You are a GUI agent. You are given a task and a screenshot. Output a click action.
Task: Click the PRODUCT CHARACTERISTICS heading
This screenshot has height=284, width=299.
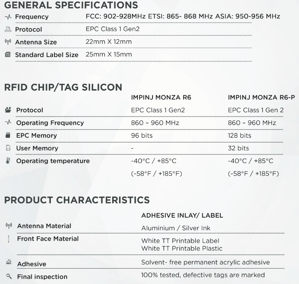pyautogui.click(x=77, y=200)
